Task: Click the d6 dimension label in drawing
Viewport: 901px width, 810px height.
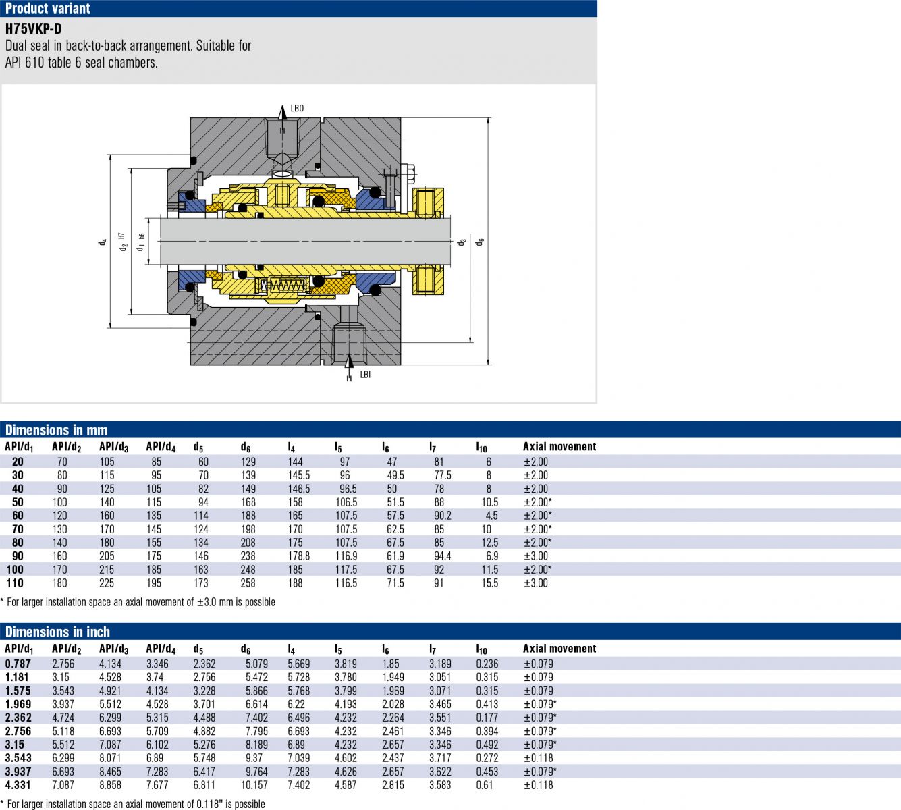Action: click(x=480, y=241)
